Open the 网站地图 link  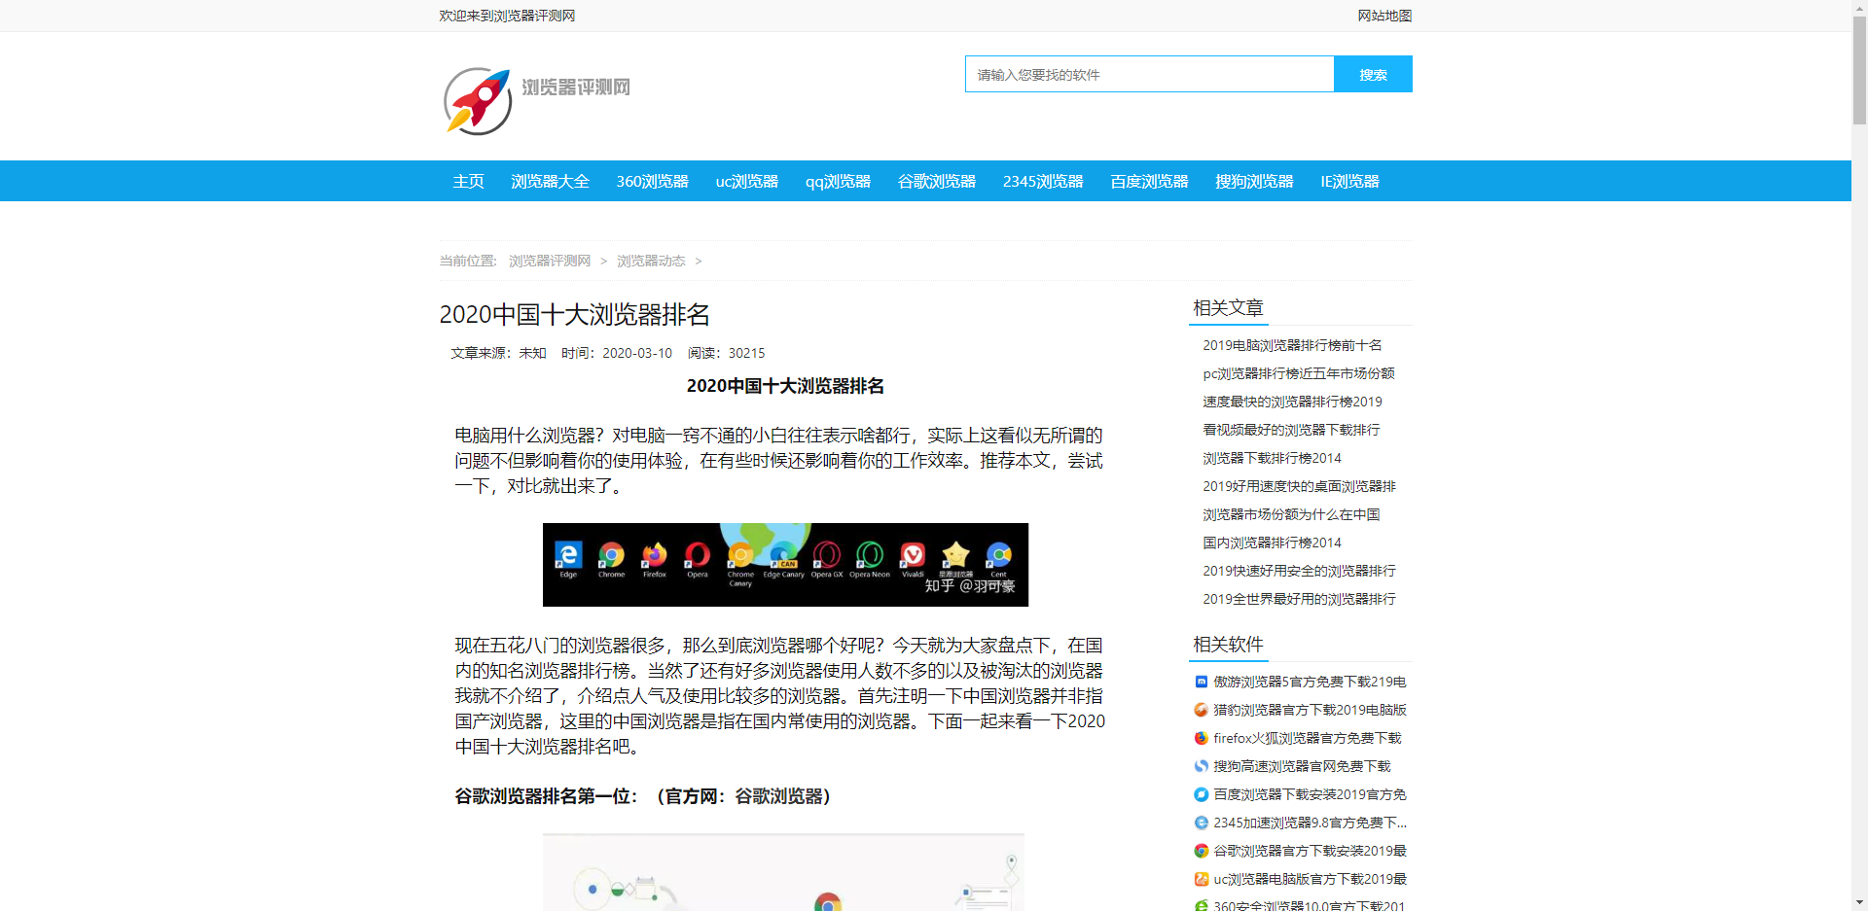(x=1384, y=16)
